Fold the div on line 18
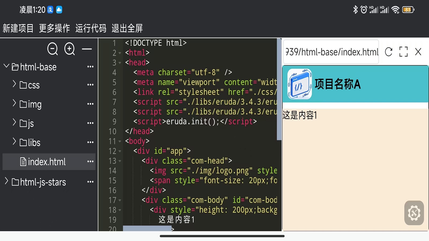The width and height of the screenshot is (429, 241). (x=120, y=210)
